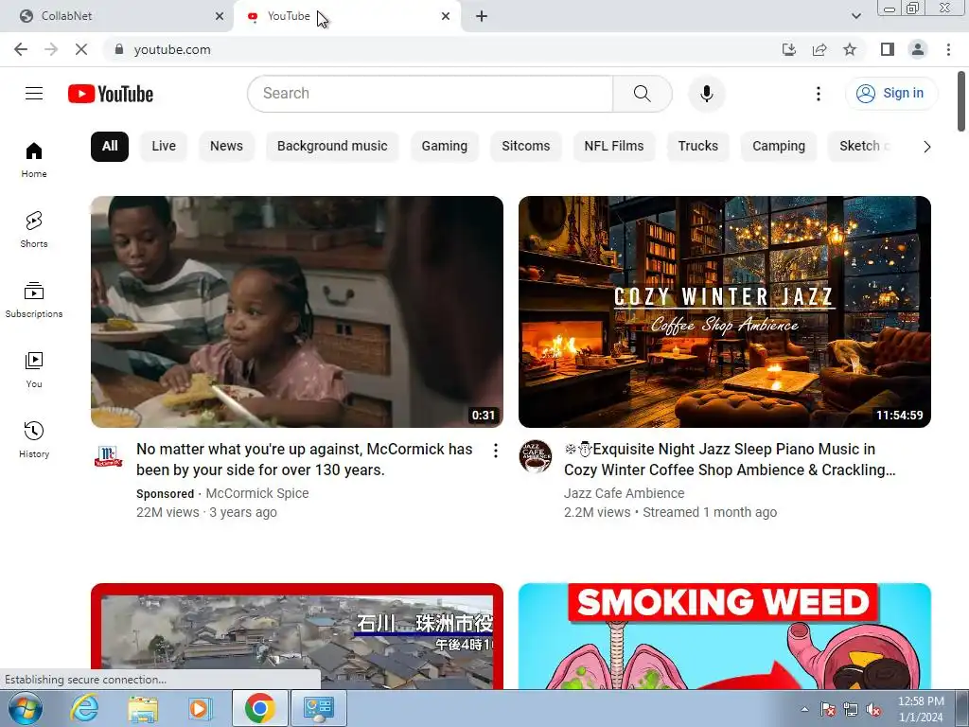The width and height of the screenshot is (969, 727).
Task: Bookmark this tab star icon
Action: point(850,49)
